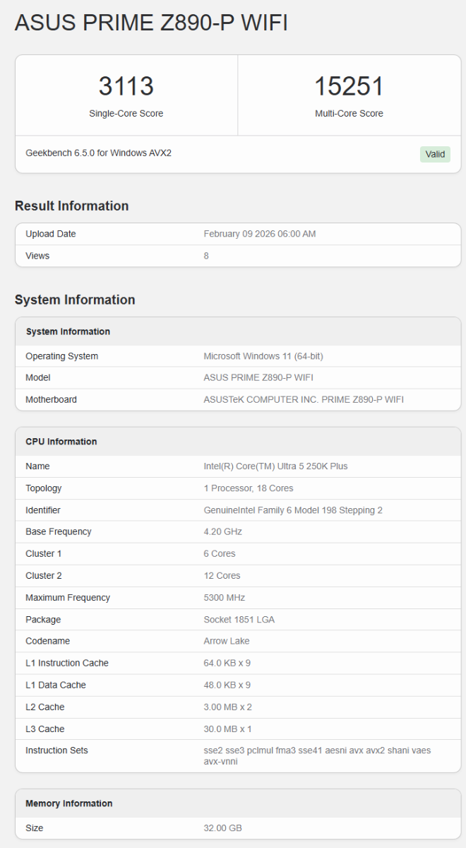
Task: Click the Arrow Lake codename value
Action: point(226,641)
